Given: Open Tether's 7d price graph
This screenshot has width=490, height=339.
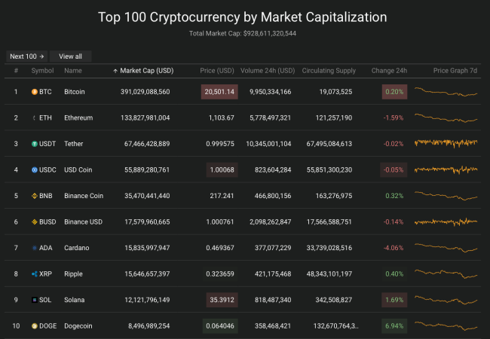Looking at the screenshot, I should tap(446, 143).
